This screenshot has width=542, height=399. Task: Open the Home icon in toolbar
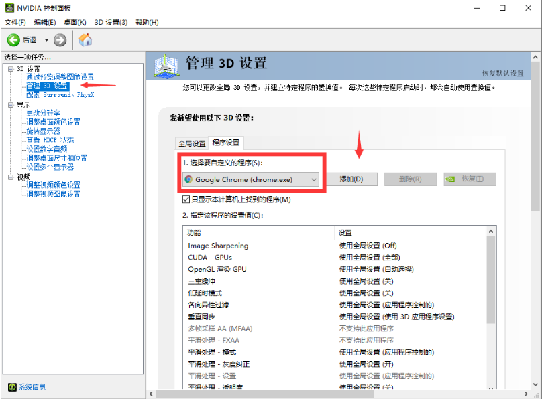pos(85,40)
